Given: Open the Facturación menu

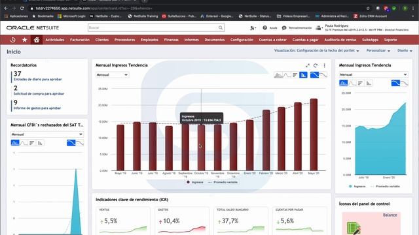Looking at the screenshot, I should (x=80, y=40).
